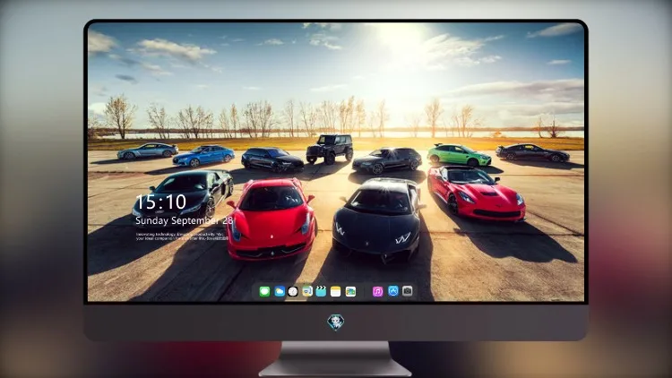The image size is (672, 378).
Task: Click the Sunday September 28 date text
Action: [x=185, y=220]
